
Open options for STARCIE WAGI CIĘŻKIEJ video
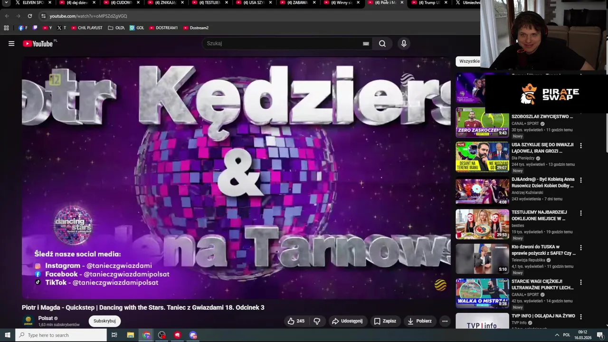(x=580, y=283)
